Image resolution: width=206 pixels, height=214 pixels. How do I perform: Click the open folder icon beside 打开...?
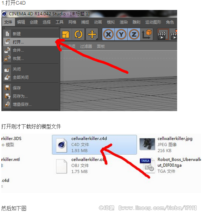[7, 42]
